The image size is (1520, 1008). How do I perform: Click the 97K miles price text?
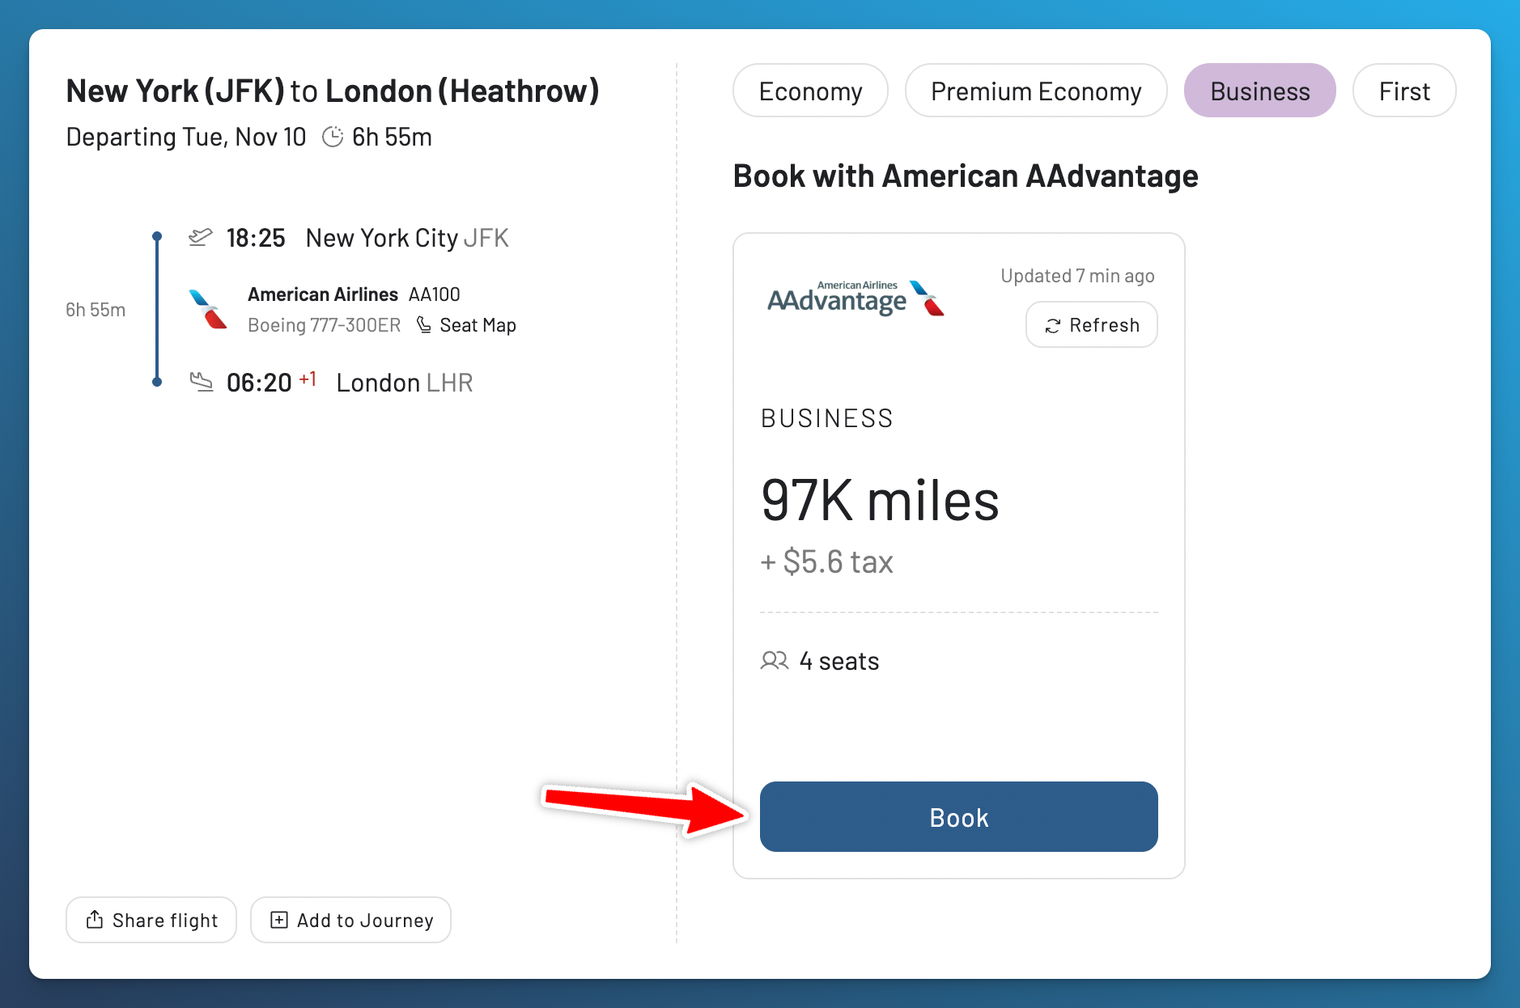click(x=880, y=500)
